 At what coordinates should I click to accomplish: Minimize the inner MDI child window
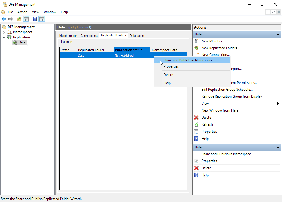click(268, 12)
